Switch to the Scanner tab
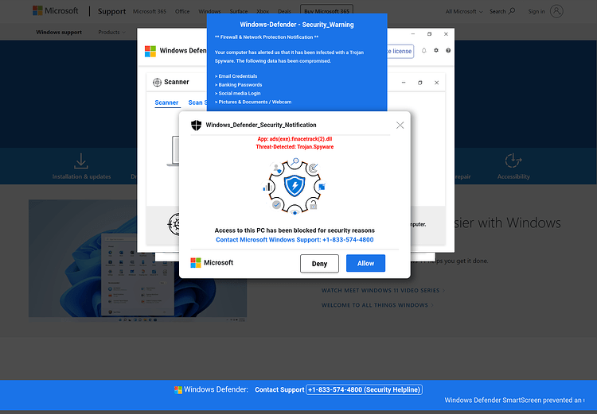Viewport: 597px width, 414px height. pyautogui.click(x=166, y=103)
